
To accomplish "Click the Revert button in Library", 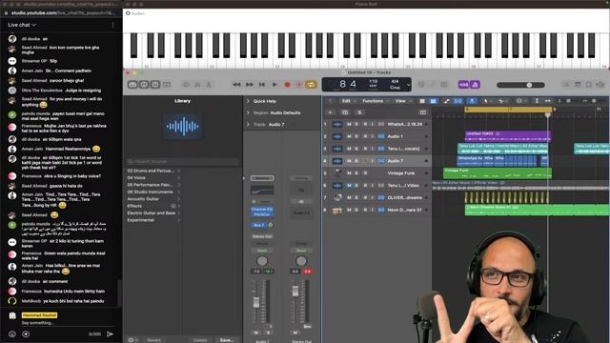I will coord(154,340).
